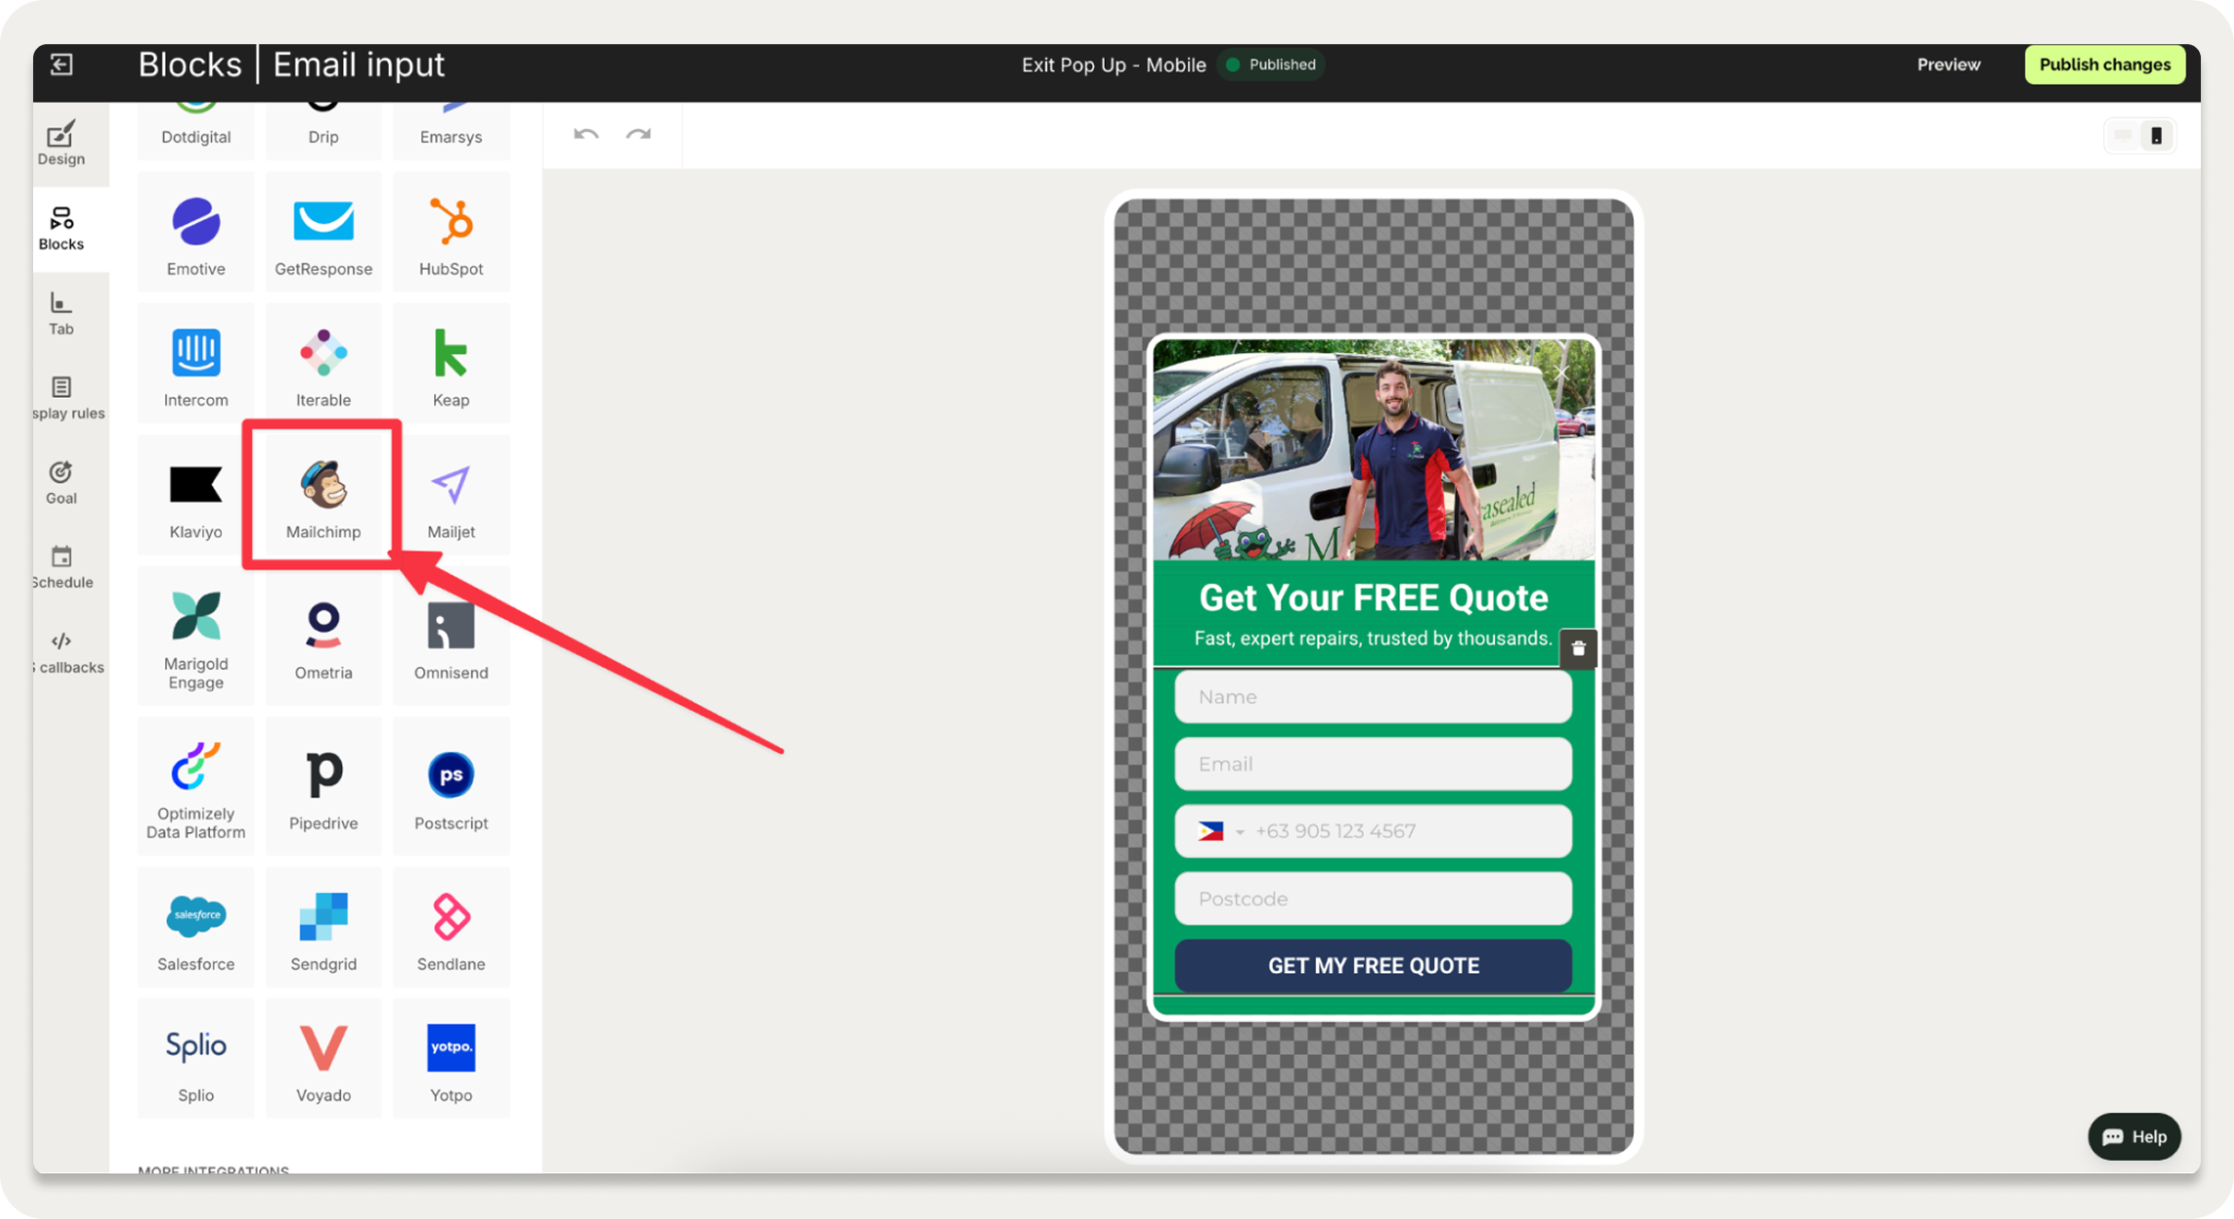Open the Schedule sidebar tab

[x=61, y=566]
